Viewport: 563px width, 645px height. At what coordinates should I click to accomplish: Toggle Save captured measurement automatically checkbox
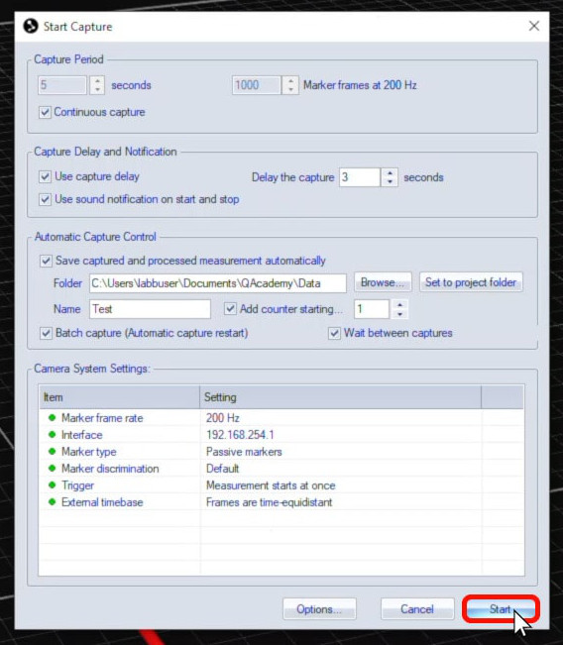(46, 261)
